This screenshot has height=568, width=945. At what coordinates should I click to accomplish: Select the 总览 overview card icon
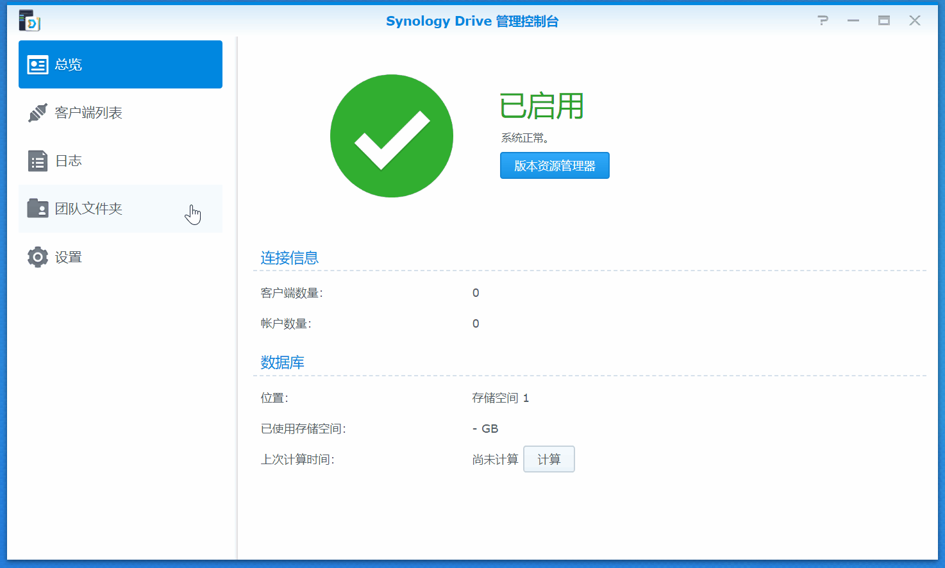pyautogui.click(x=37, y=64)
